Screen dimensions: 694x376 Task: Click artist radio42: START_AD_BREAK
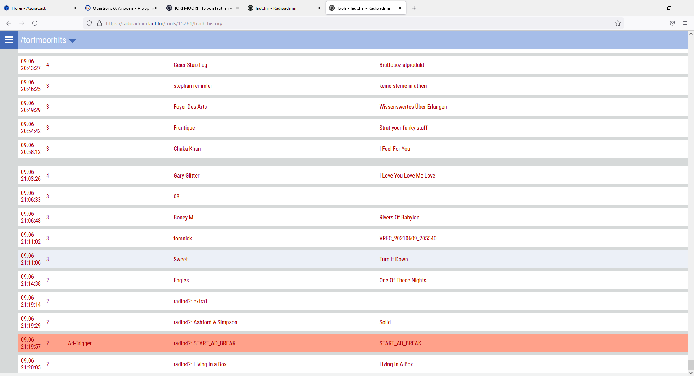204,343
